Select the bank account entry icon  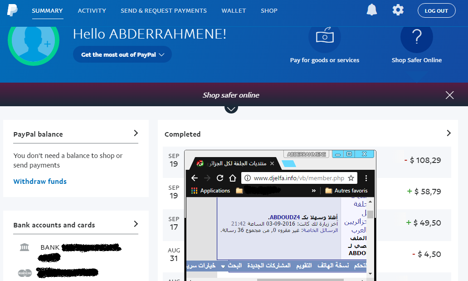click(x=24, y=247)
